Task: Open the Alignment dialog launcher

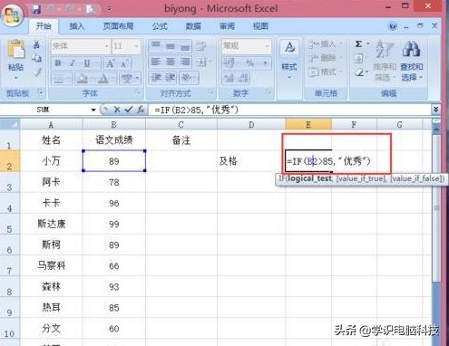Action: pyautogui.click(x=211, y=91)
